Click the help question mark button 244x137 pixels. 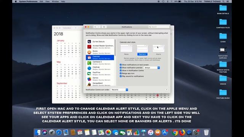(166, 90)
